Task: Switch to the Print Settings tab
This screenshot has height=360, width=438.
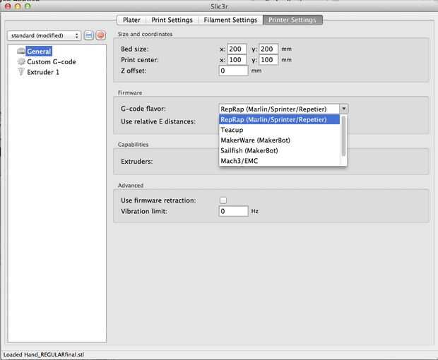Action: (x=172, y=20)
